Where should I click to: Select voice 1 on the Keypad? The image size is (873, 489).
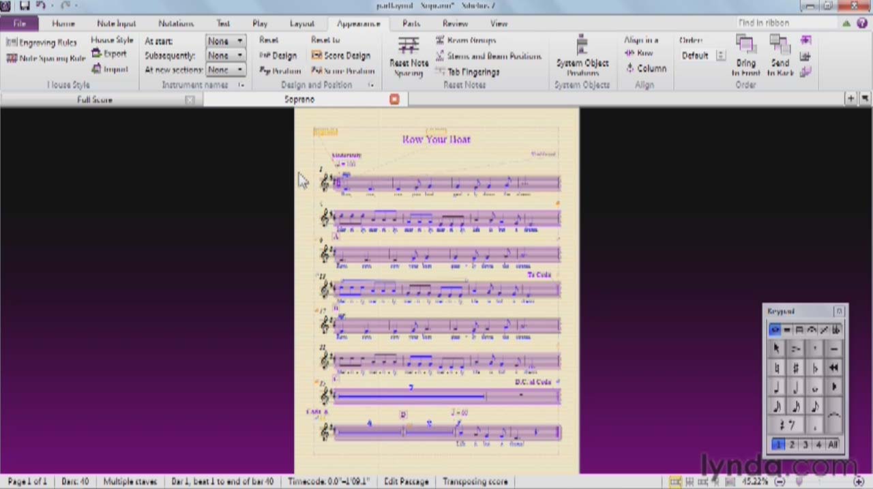778,445
